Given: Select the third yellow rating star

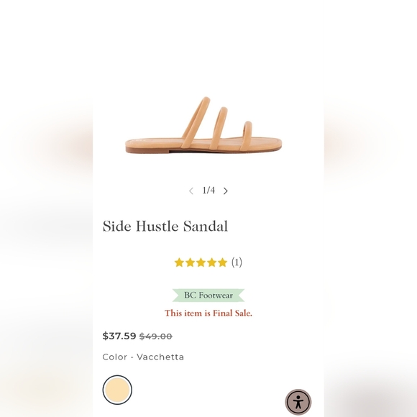Looking at the screenshot, I should coord(201,262).
